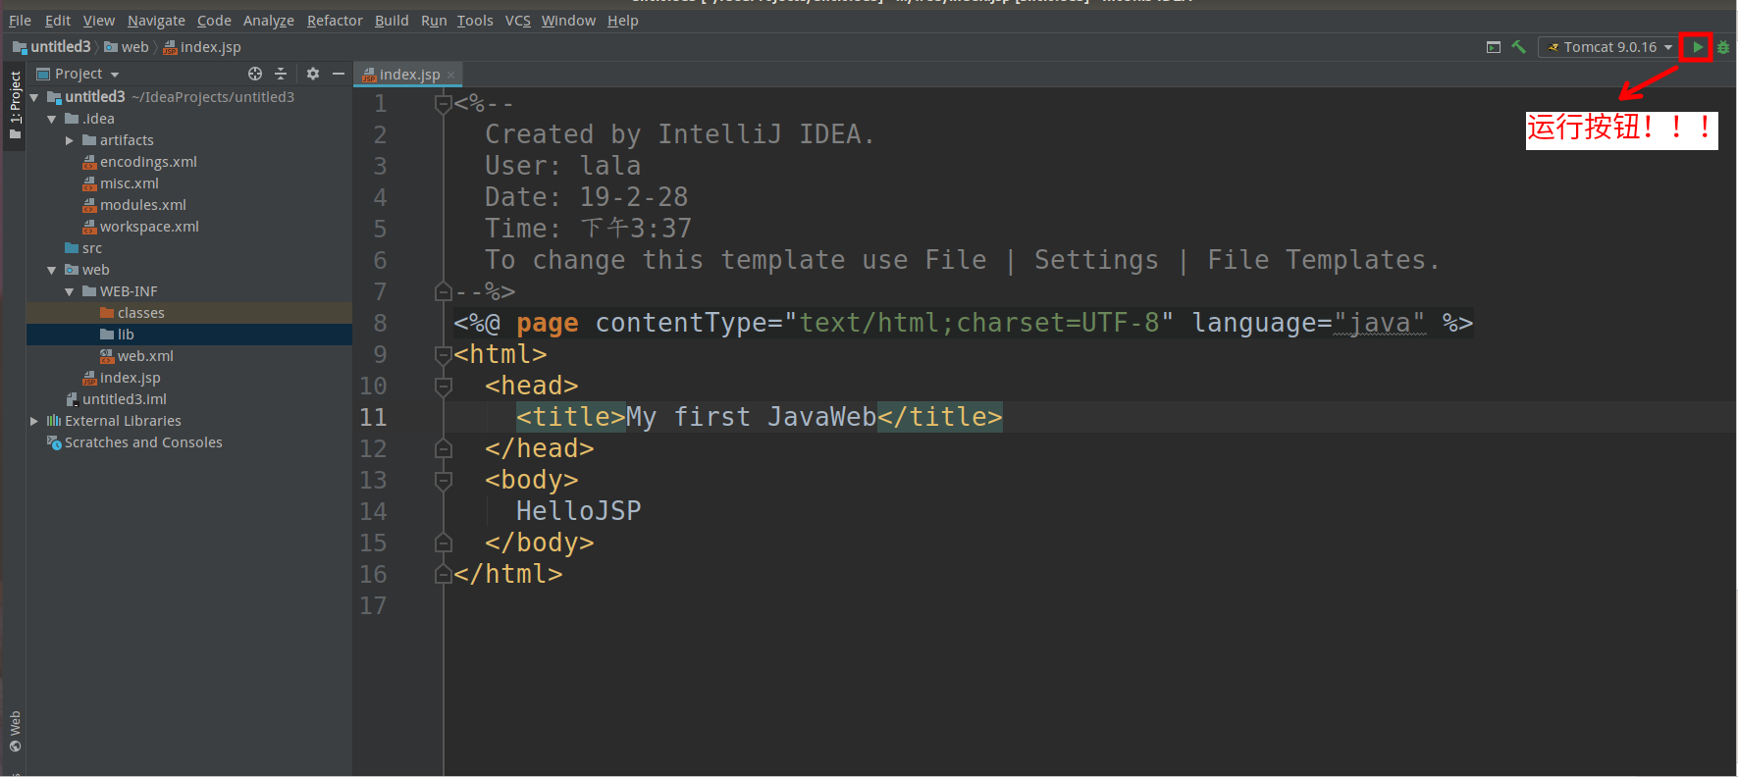Expand External Libraries node
This screenshot has width=1738, height=777.
click(x=34, y=421)
